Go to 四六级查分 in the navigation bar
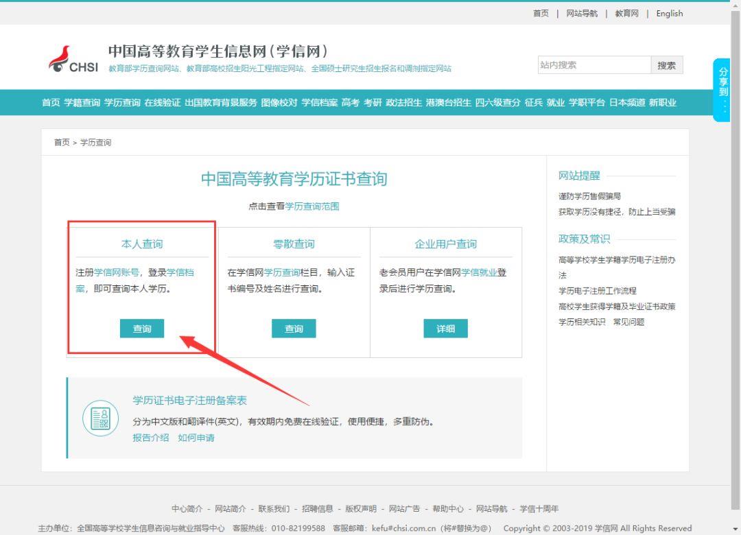 (x=498, y=103)
